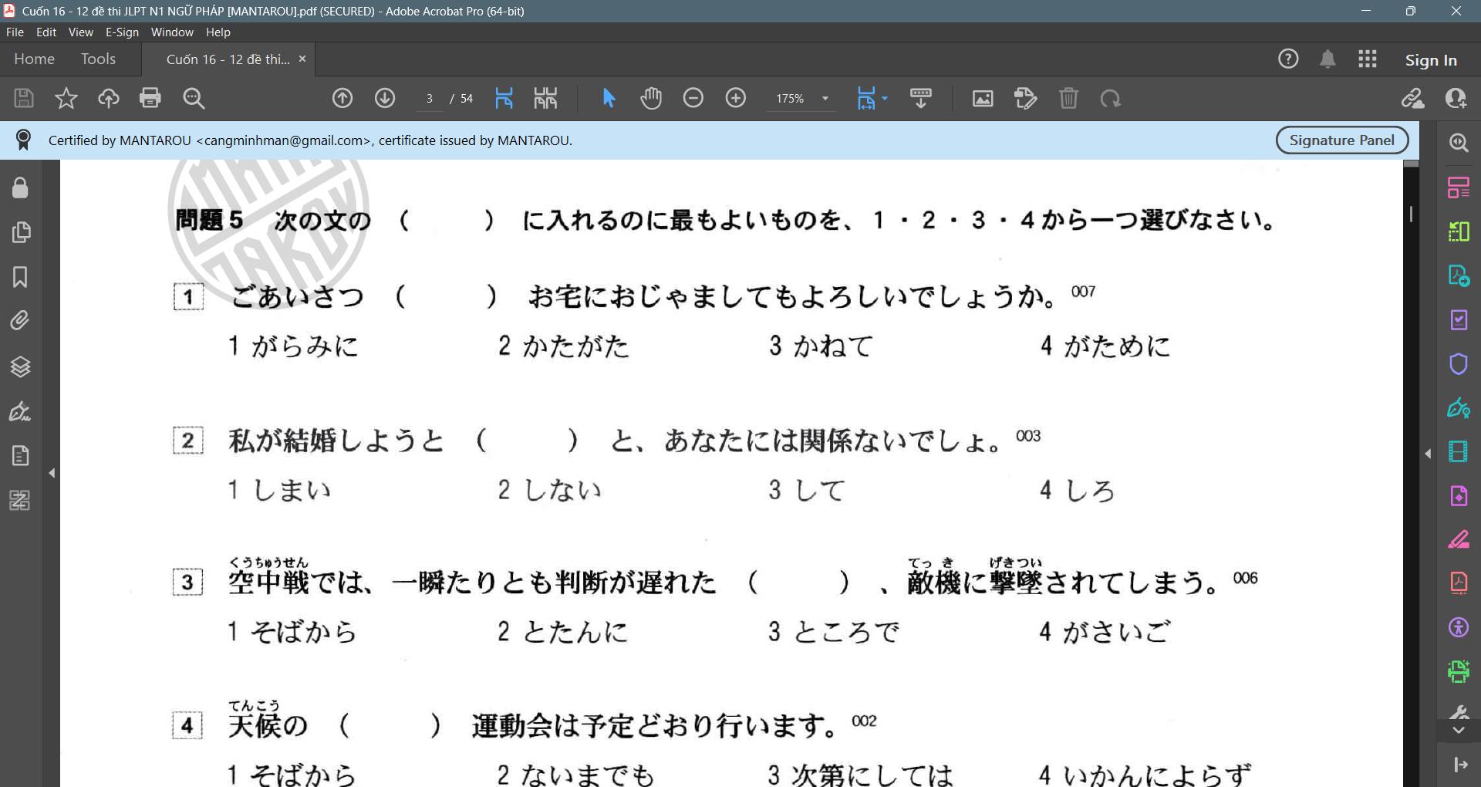
Task: Click the Signature Panel button
Action: (x=1342, y=140)
